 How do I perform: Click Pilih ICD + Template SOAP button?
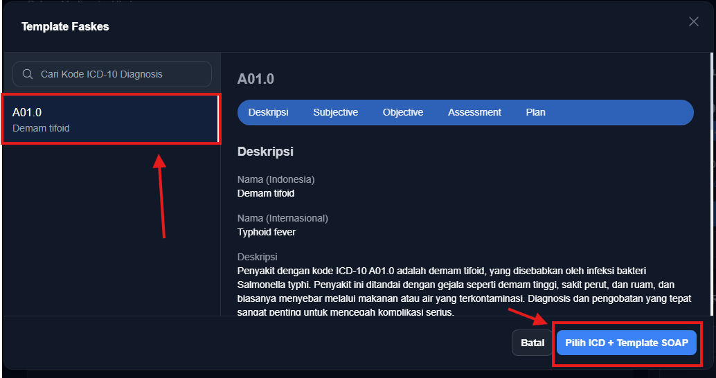(x=626, y=343)
